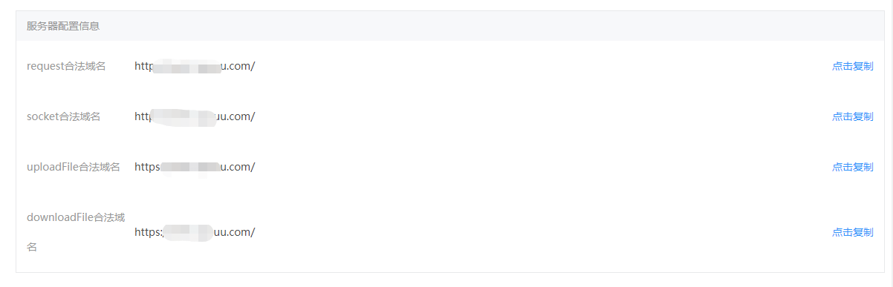The width and height of the screenshot is (893, 287).
Task: Select the request合法域名 URL text
Action: pos(195,66)
